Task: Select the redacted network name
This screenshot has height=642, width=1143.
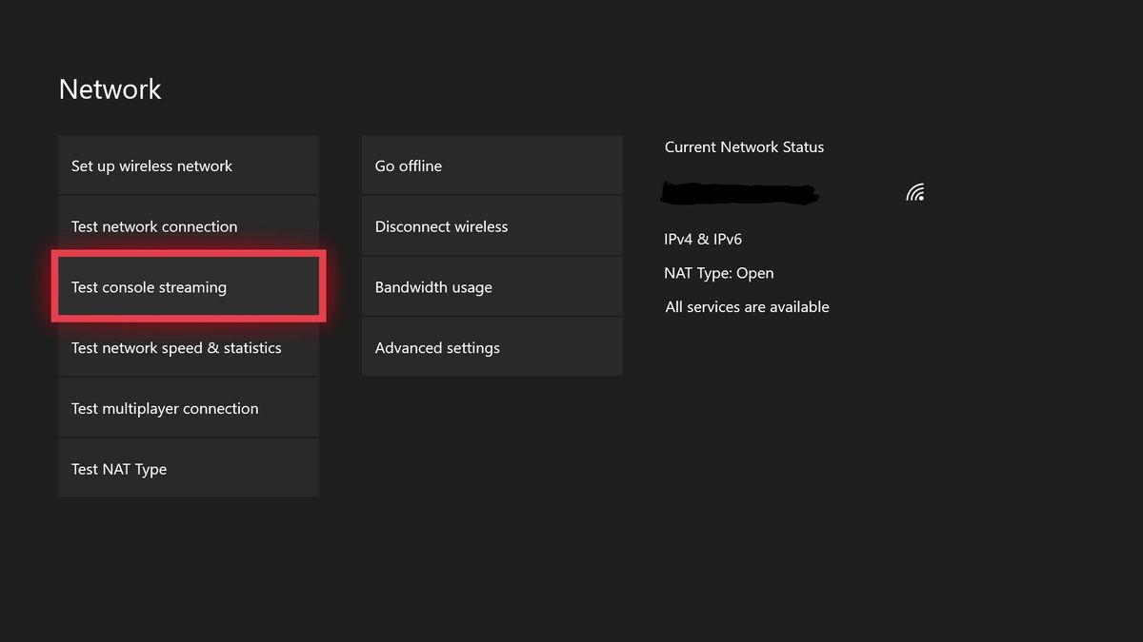Action: pos(740,193)
